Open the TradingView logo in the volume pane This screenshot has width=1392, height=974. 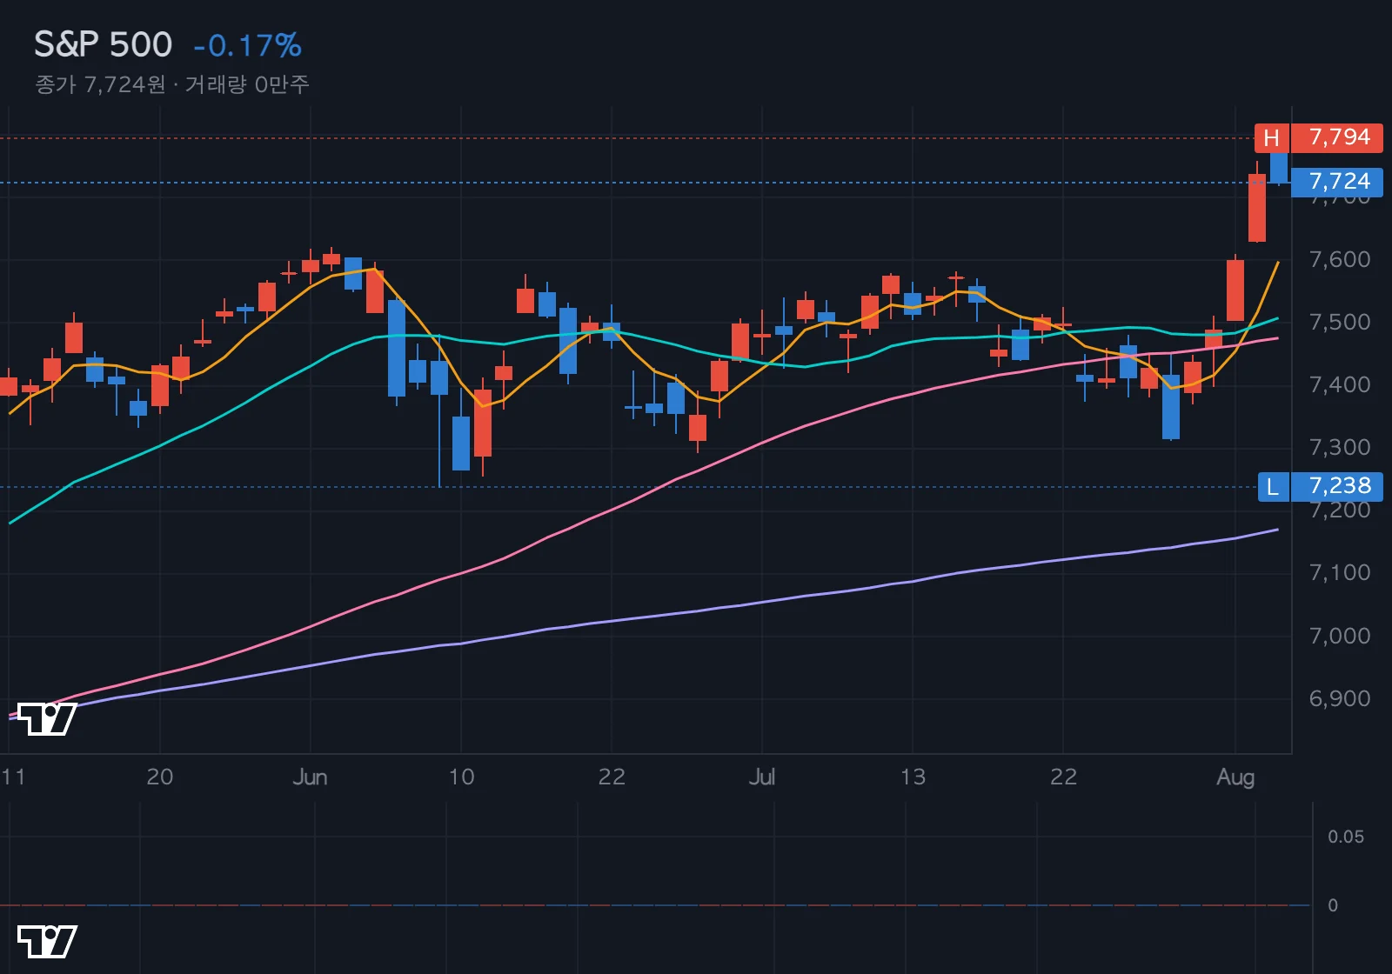pyautogui.click(x=47, y=941)
